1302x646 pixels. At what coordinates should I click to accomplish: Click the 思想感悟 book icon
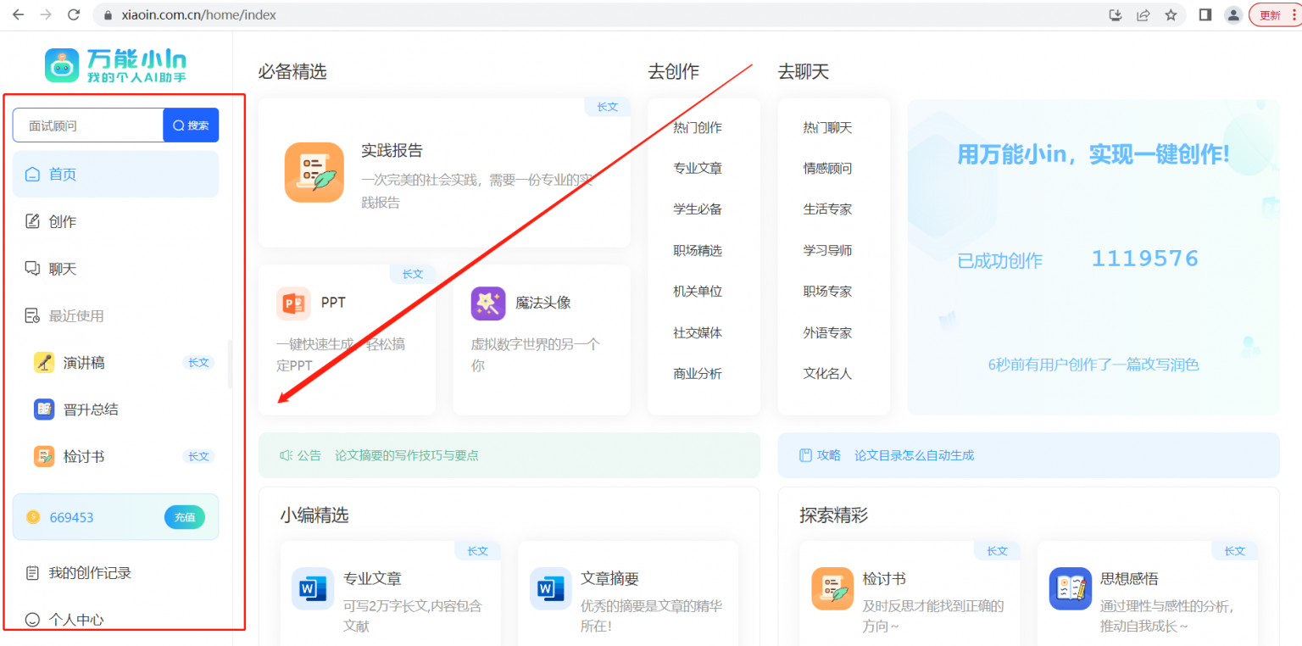(x=1070, y=588)
